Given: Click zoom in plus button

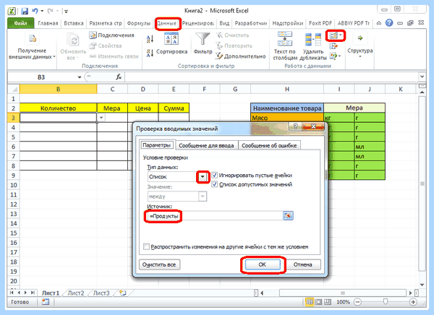Looking at the screenshot, I should pos(413,302).
